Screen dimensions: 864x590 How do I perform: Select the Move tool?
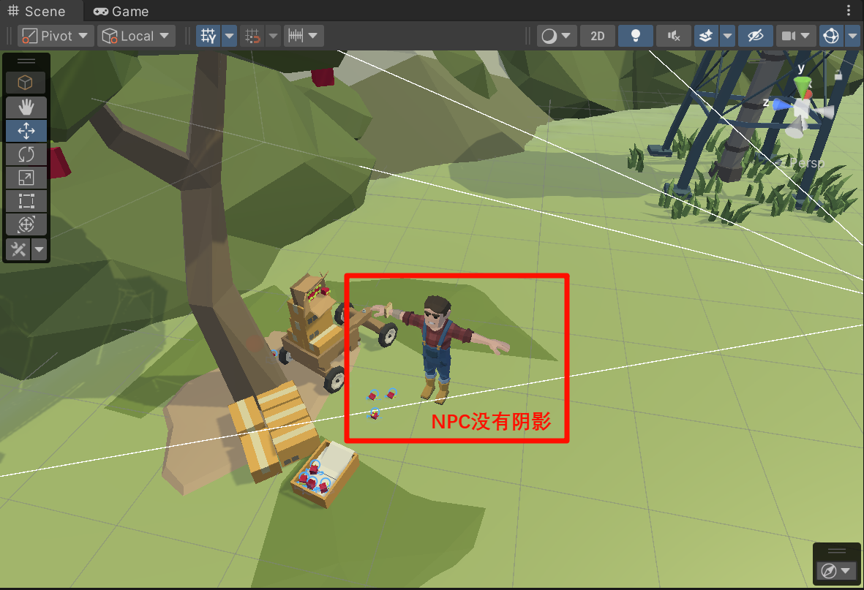pyautogui.click(x=26, y=131)
